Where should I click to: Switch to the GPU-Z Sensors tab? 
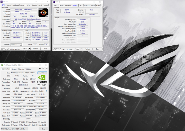pos(14,69)
